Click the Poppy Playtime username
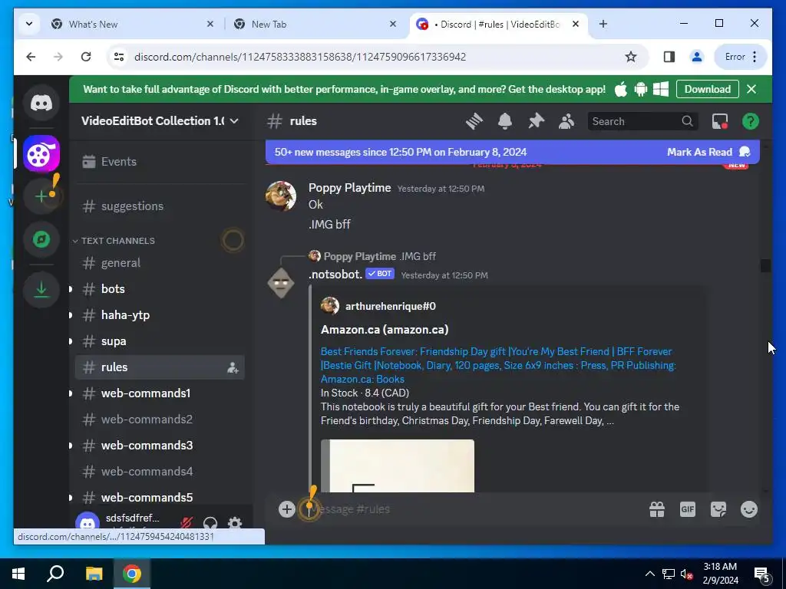Screen dimensions: 786x589 tap(349, 188)
